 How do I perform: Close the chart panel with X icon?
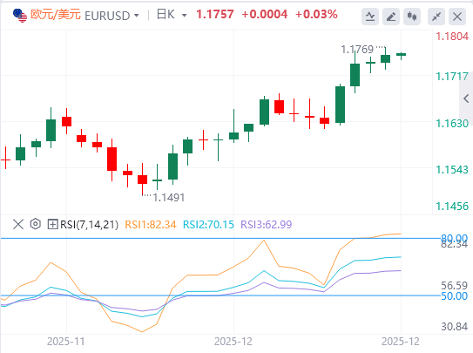[x=457, y=17]
